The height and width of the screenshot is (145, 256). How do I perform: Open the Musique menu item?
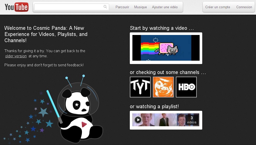pos(140,7)
